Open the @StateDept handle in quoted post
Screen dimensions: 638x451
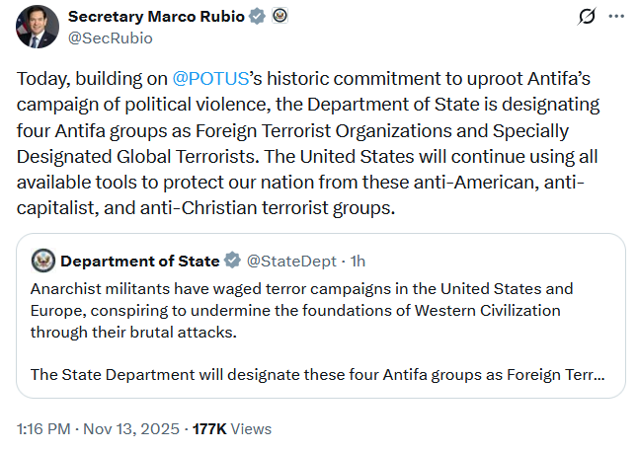[291, 262]
